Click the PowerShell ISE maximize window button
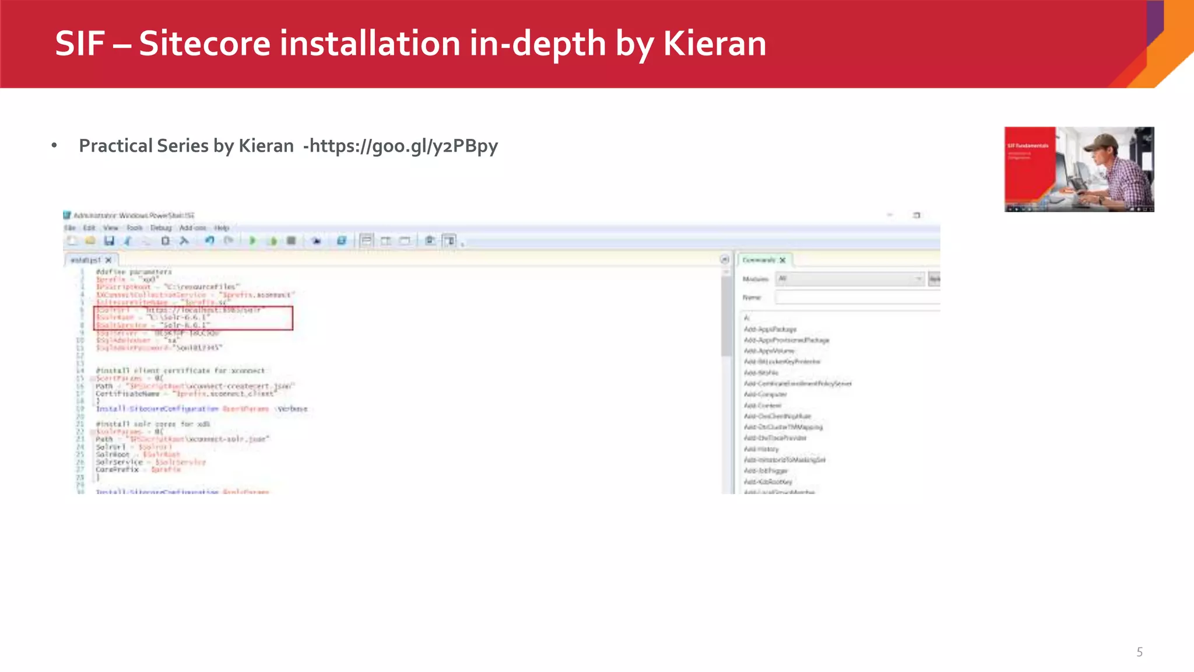 click(916, 215)
